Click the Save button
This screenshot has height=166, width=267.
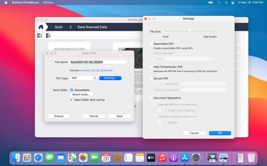[120, 116]
